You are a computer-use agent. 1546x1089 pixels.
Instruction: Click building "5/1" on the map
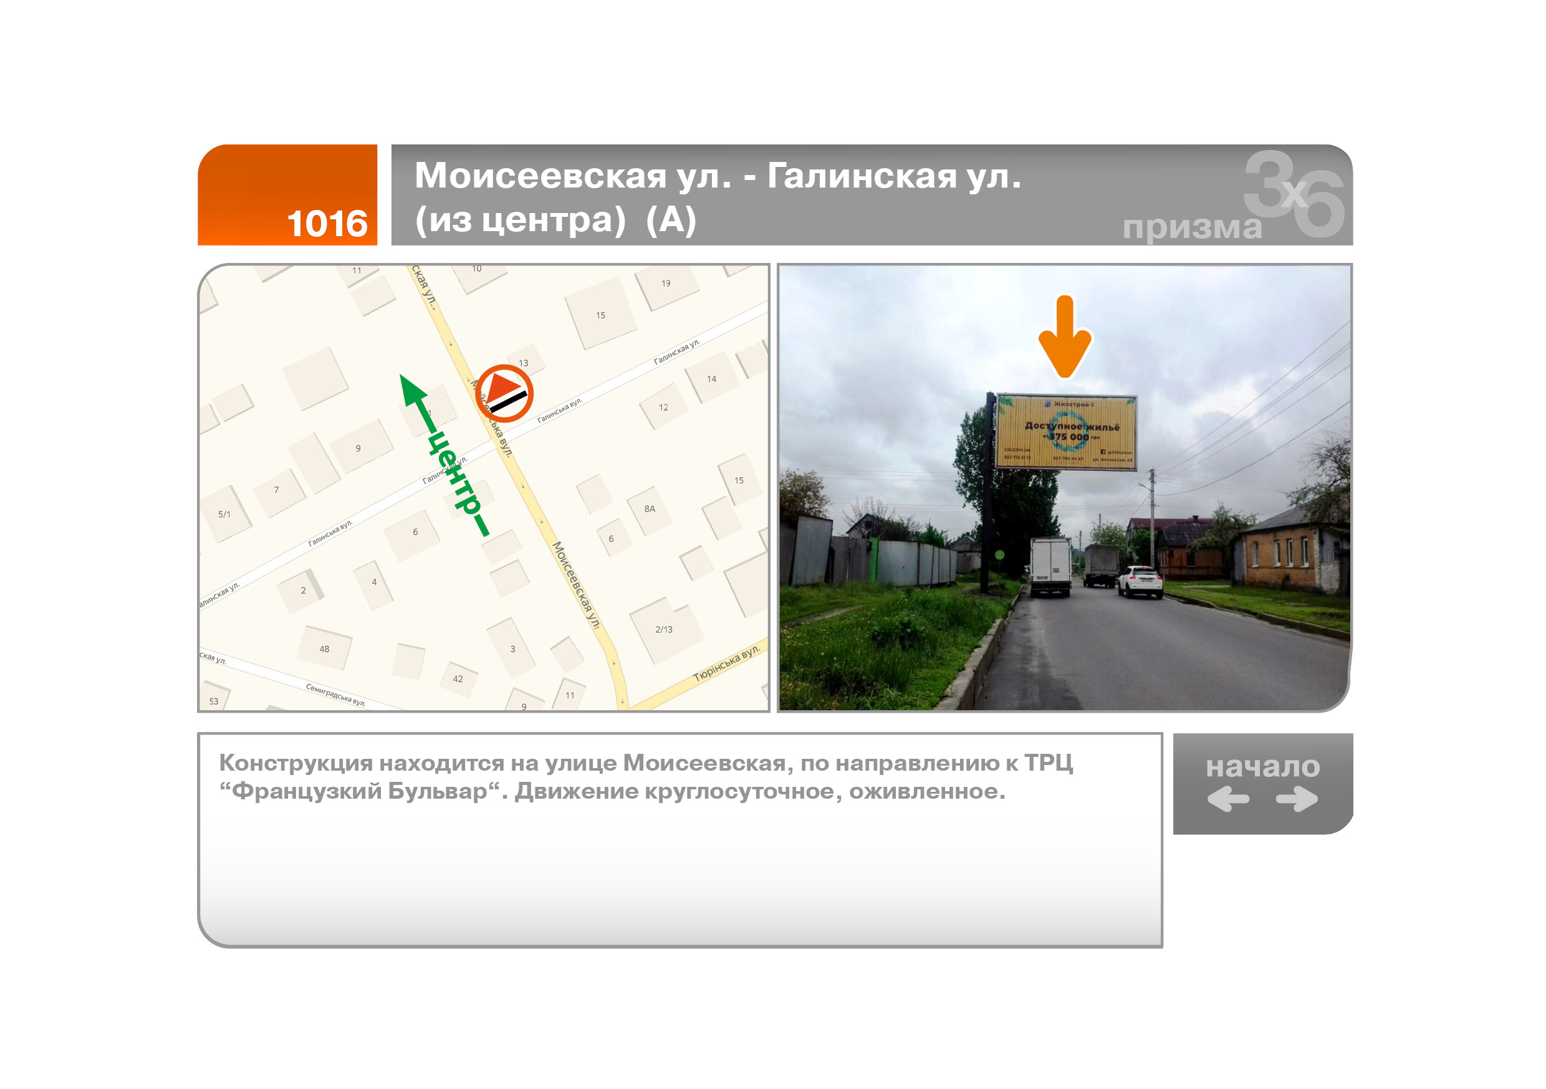click(224, 514)
